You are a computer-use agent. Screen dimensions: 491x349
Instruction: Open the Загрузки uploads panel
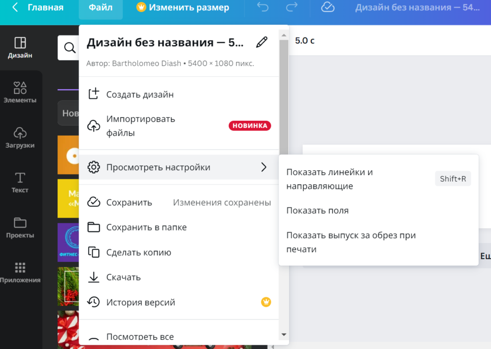tap(20, 138)
